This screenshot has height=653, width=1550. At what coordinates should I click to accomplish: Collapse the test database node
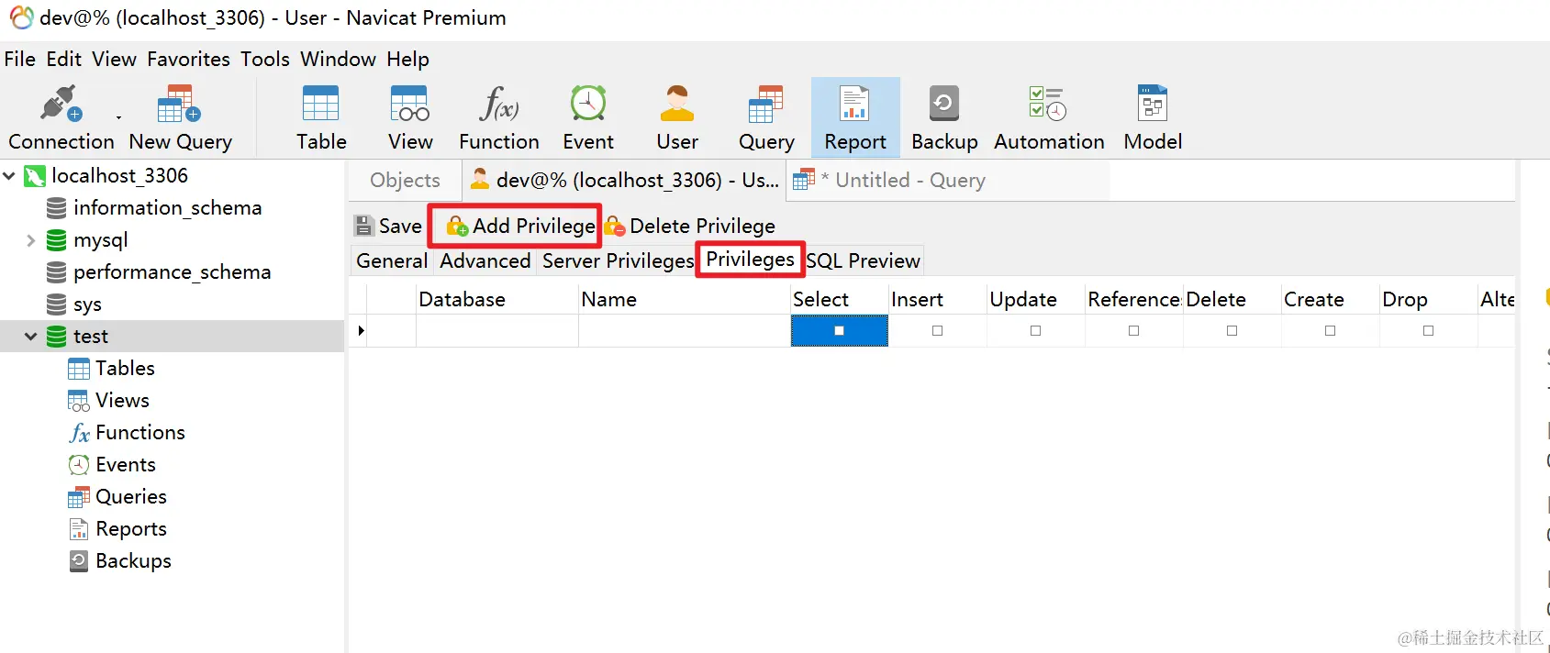(x=31, y=337)
